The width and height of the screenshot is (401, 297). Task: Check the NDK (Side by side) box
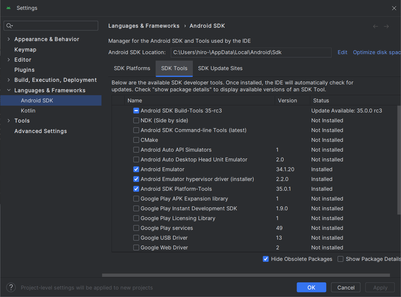coord(136,120)
